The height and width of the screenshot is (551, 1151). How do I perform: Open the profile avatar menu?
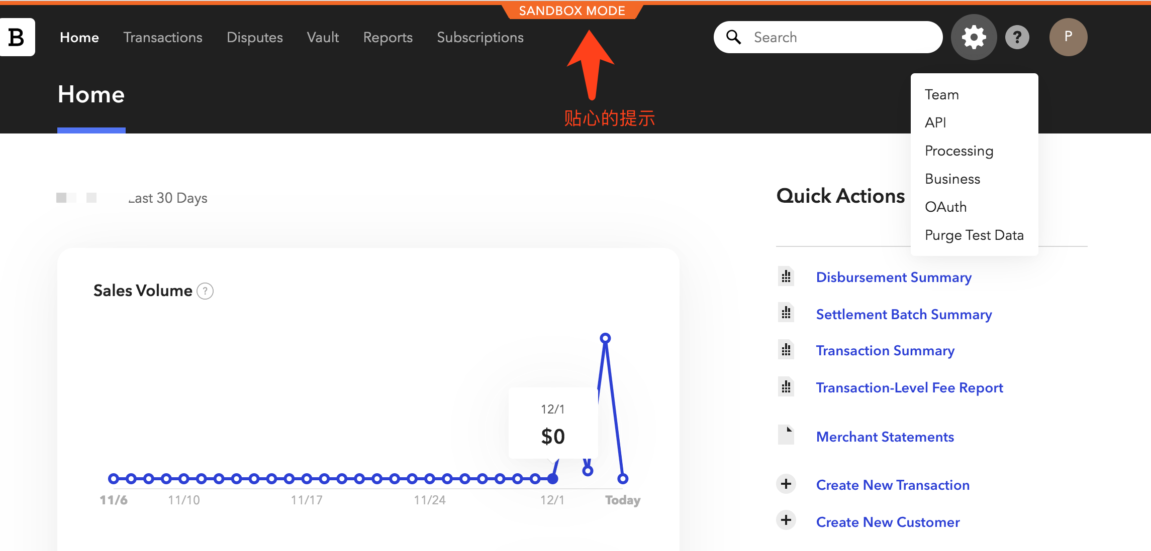[x=1068, y=37]
